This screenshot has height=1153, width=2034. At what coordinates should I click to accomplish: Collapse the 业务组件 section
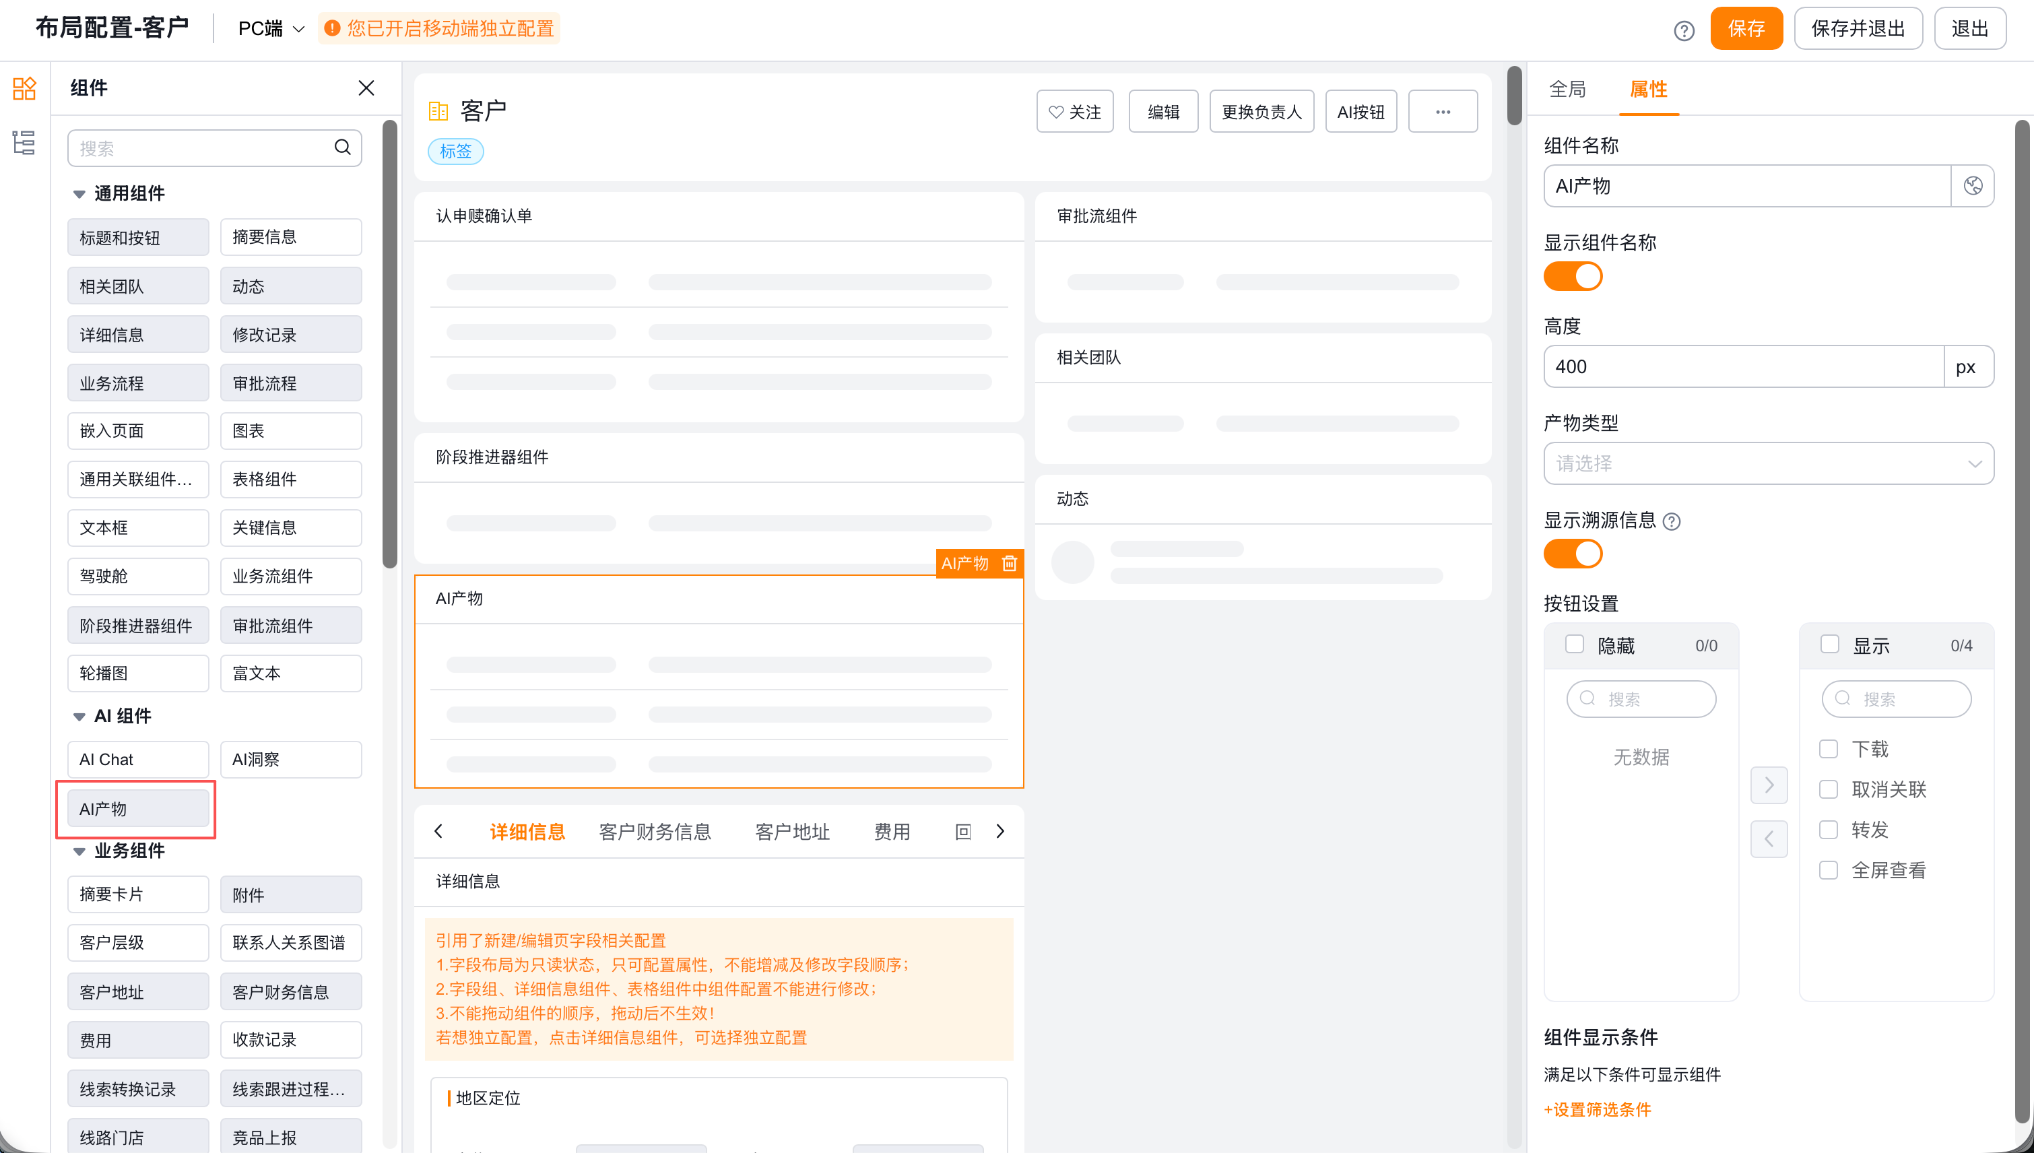79,851
